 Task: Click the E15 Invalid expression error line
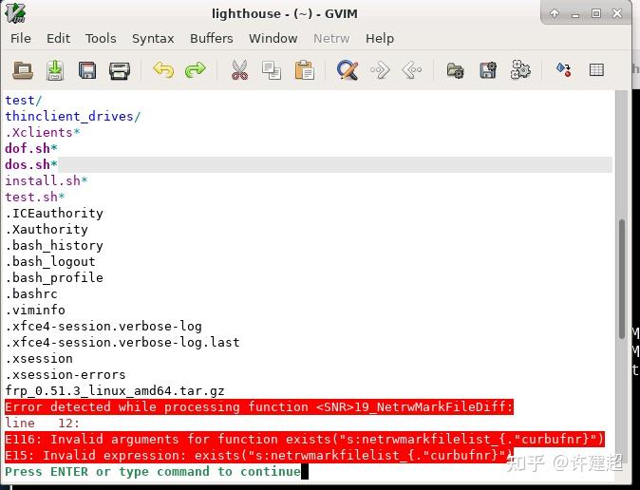tap(259, 455)
